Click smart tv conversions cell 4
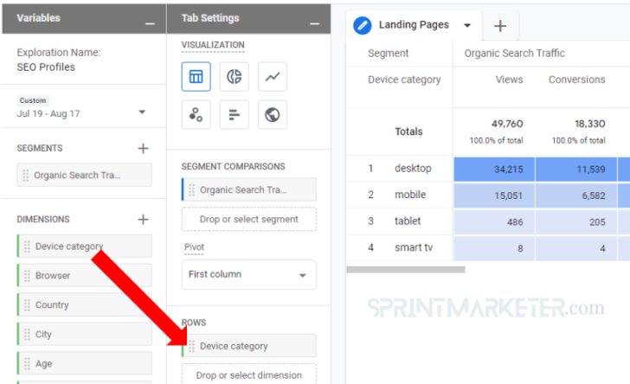 [x=576, y=248]
